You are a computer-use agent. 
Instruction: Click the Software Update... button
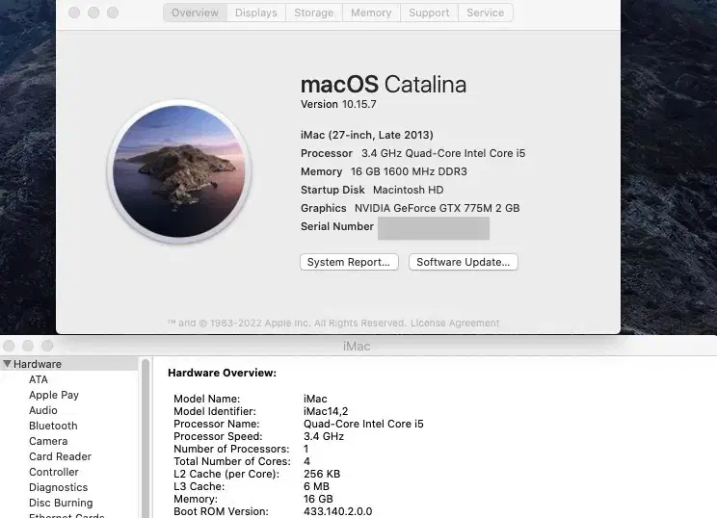(464, 262)
